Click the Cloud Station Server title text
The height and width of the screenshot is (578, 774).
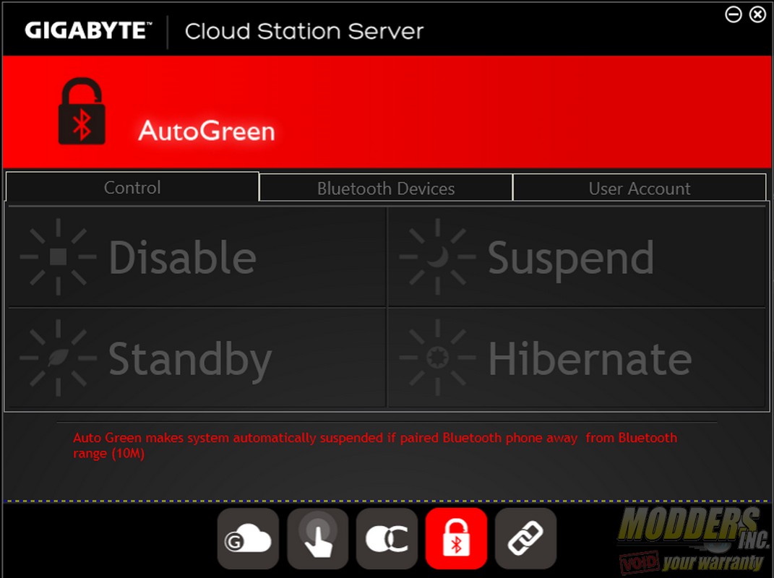(304, 31)
